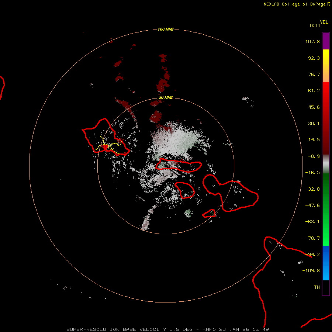The image size is (332, 332).
Task: Click the [KT] units label
Action: [x=315, y=25]
